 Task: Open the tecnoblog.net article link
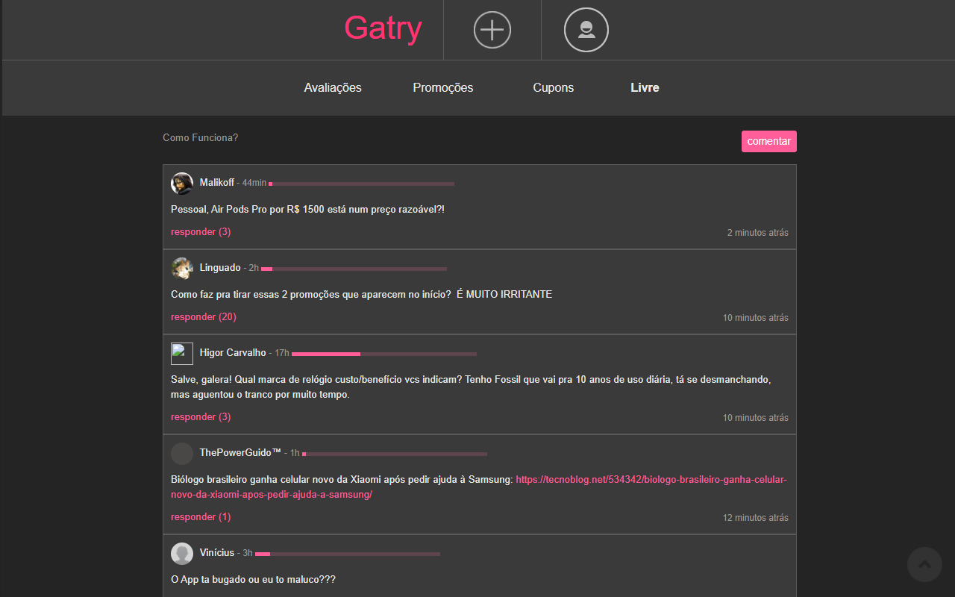point(479,487)
